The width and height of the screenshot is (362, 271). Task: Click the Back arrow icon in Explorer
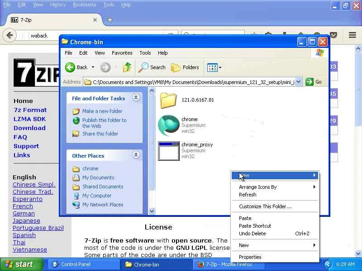point(70,67)
